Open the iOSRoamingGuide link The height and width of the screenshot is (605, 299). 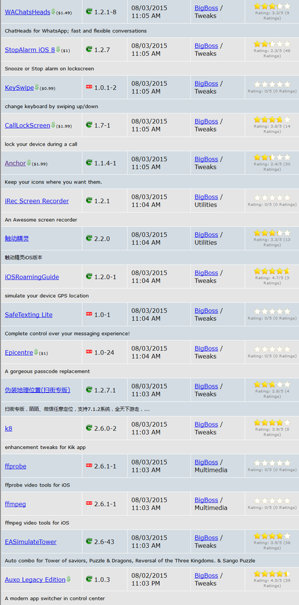(32, 276)
